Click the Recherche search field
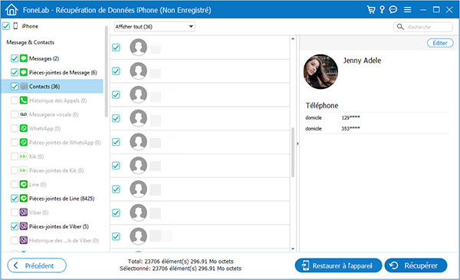Viewport: 460px width, 280px height. pos(423,27)
